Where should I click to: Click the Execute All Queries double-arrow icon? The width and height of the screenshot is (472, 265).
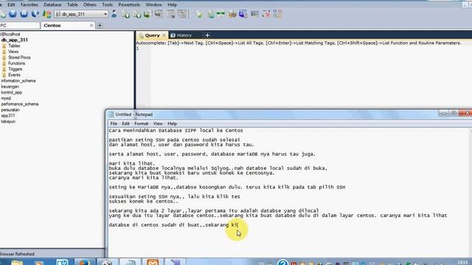click(x=24, y=14)
